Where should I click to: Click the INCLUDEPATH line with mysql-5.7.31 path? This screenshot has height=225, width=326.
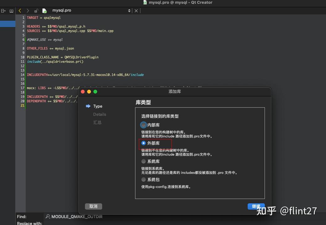point(85,75)
